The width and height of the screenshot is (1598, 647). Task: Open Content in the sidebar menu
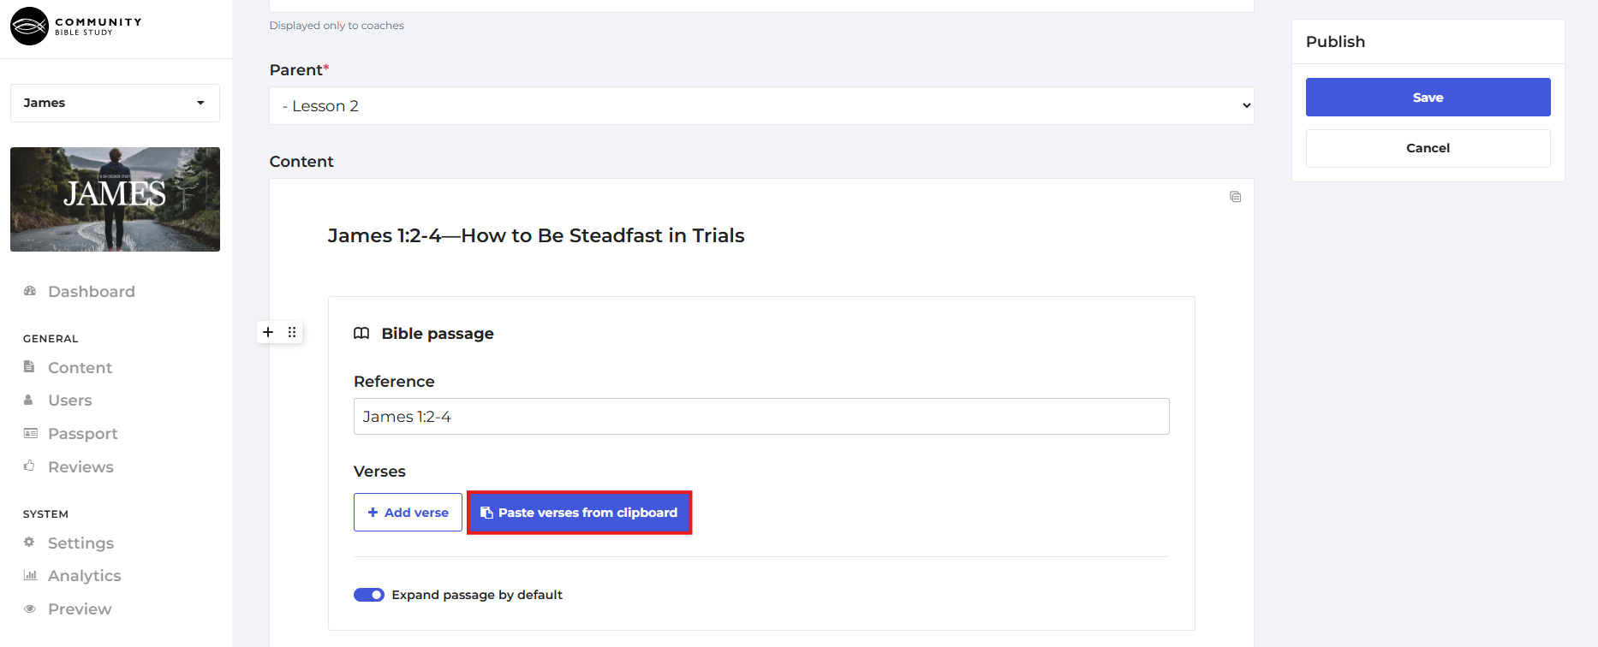coord(80,368)
